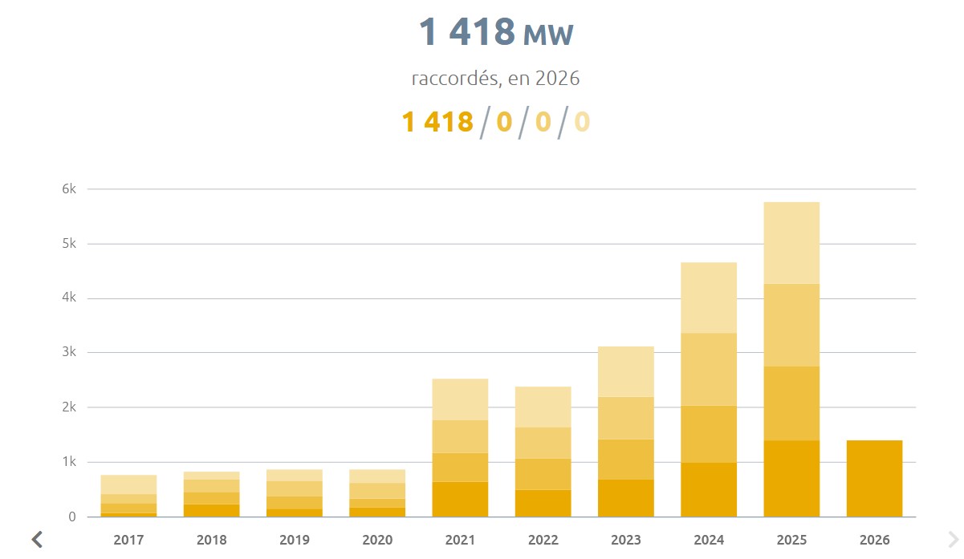Click the previous arrow chevron at left
The width and height of the screenshot is (964, 559).
click(36, 540)
